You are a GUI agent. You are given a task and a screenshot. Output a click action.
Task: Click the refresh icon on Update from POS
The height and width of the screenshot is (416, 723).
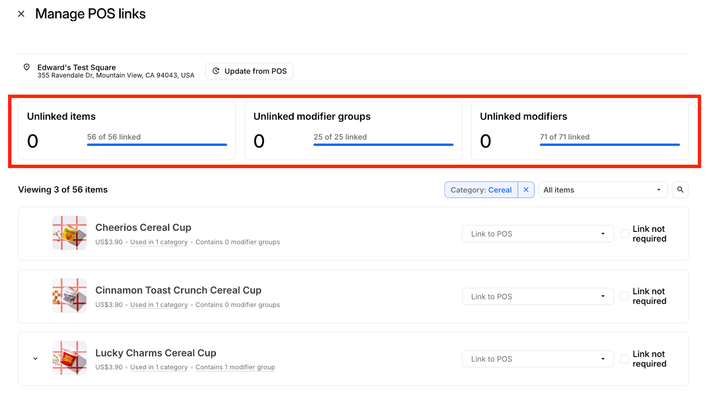pyautogui.click(x=216, y=71)
